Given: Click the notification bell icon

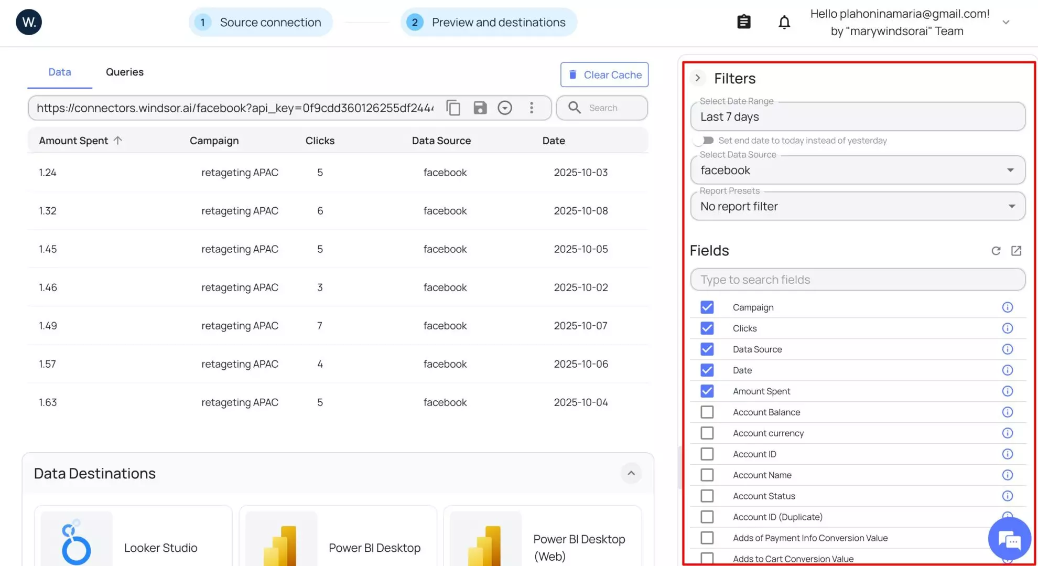Looking at the screenshot, I should point(784,23).
